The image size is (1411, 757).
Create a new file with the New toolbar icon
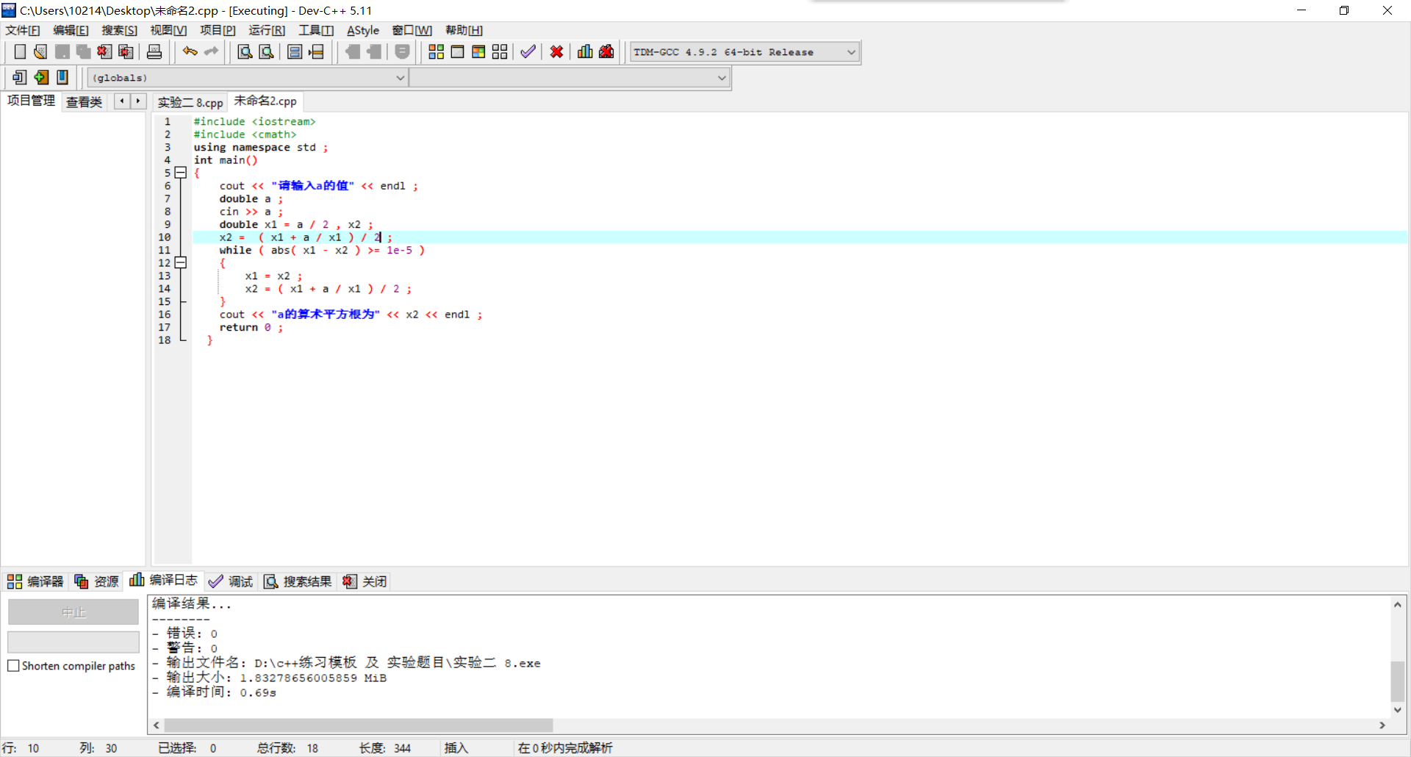pyautogui.click(x=20, y=51)
